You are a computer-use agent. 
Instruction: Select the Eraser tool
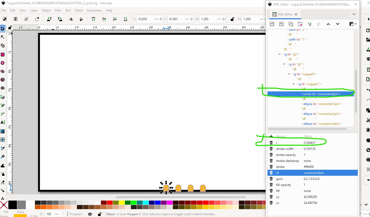[3, 182]
